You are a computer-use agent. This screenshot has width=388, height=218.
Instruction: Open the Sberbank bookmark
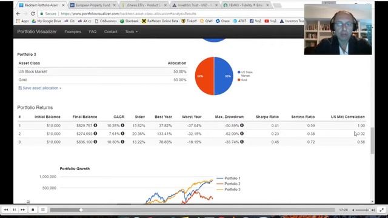pyautogui.click(x=129, y=21)
